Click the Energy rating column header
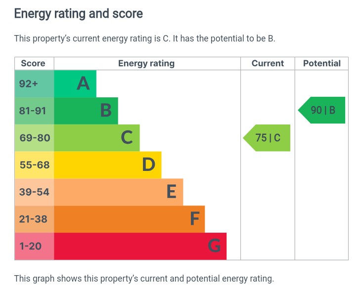The image size is (362, 288). click(x=146, y=63)
